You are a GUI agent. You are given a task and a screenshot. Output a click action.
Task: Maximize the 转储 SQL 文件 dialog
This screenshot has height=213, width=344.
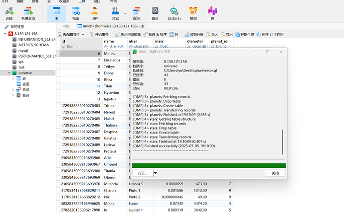(x=268, y=52)
